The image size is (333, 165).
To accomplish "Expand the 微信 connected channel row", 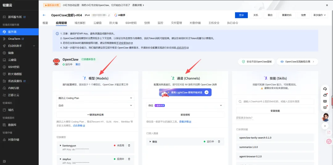I will 150,142.
